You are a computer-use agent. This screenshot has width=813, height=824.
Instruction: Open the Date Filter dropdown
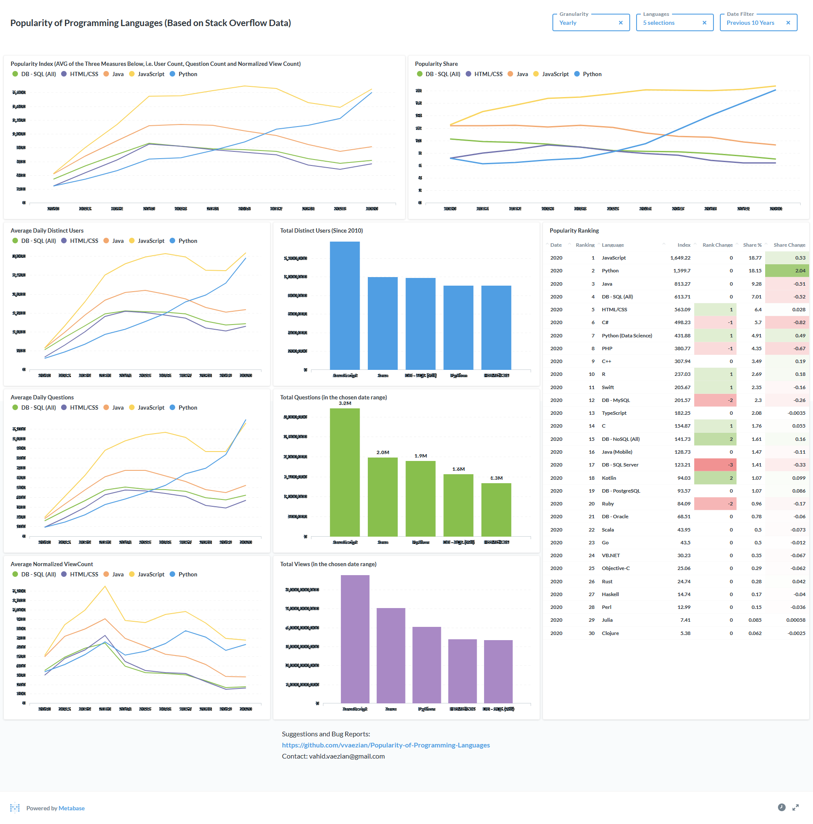click(758, 23)
